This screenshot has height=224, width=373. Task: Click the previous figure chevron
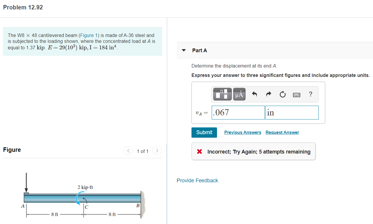coord(128,151)
